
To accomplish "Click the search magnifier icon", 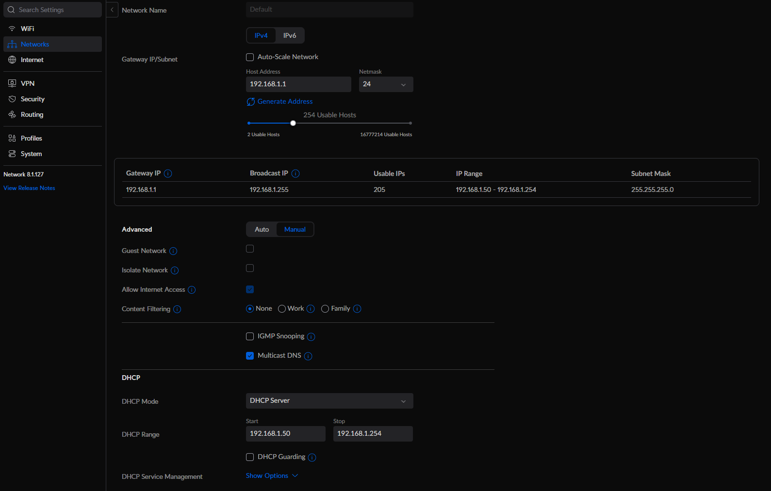I will (x=11, y=10).
